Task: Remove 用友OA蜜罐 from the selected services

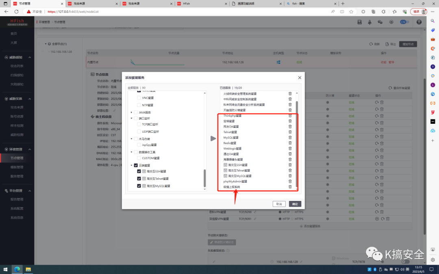Action: pos(290,126)
